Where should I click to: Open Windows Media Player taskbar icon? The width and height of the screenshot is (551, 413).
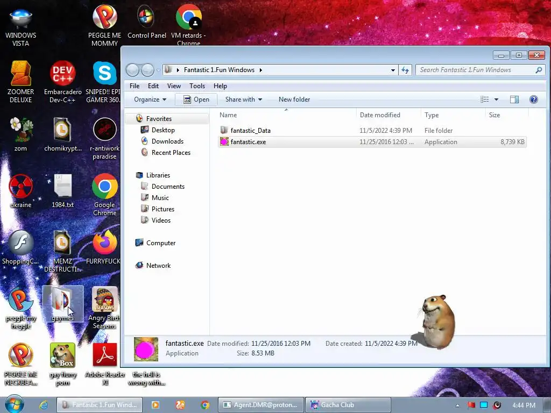pos(155,405)
